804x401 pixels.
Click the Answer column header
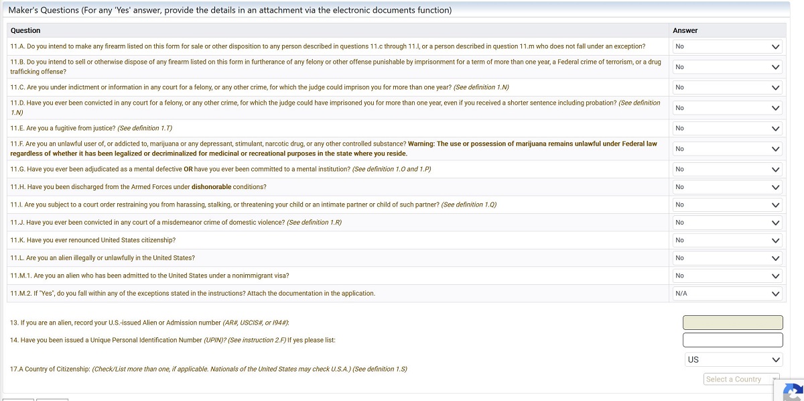pyautogui.click(x=685, y=30)
